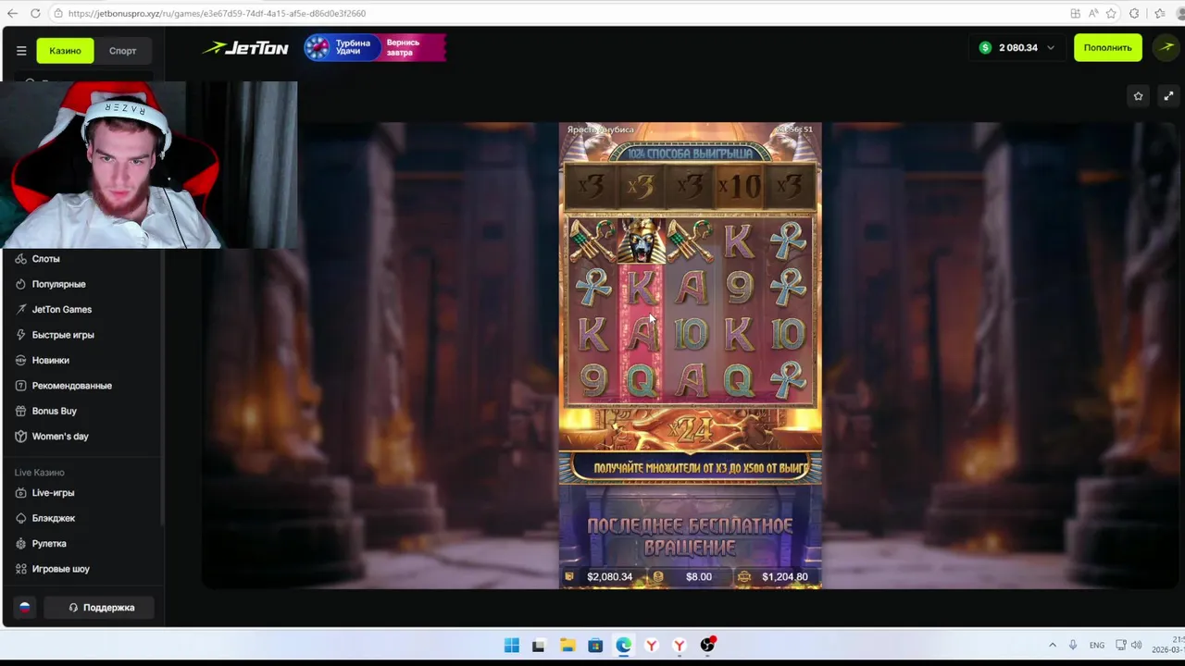
Task: Open Популярные in the sidebar
Action: tap(58, 284)
